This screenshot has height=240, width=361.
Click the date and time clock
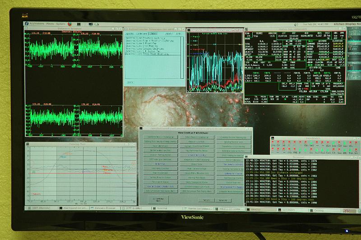[x=315, y=24]
